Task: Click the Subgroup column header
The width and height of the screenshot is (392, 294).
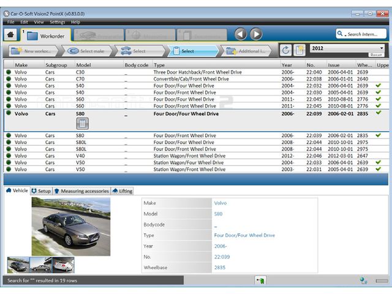Action: pyautogui.click(x=59, y=65)
